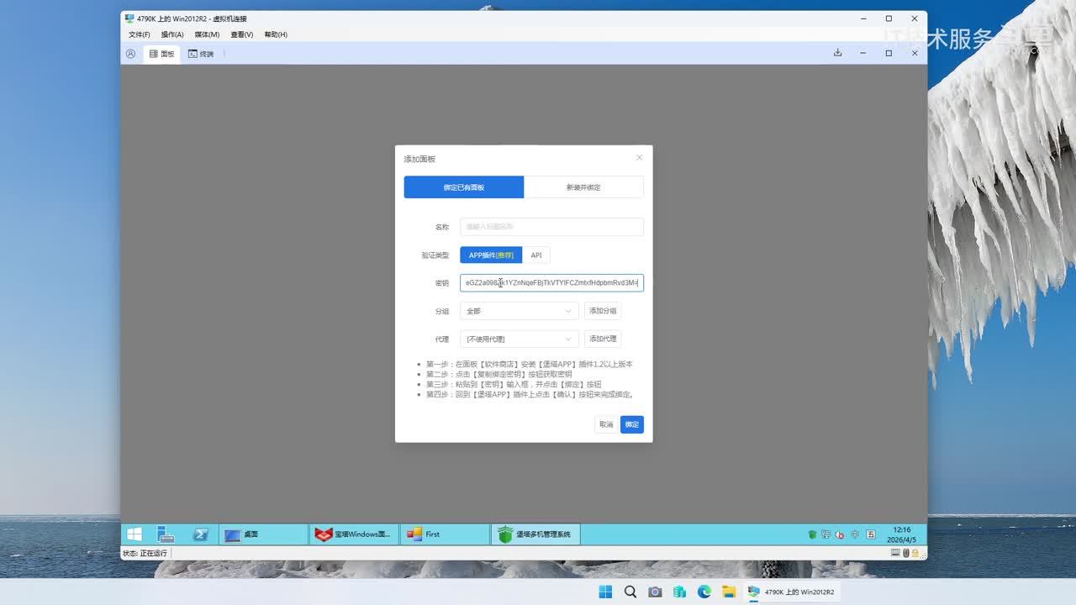This screenshot has width=1076, height=605.
Task: Open the Windows Server Start button in VM
Action: pos(134,534)
